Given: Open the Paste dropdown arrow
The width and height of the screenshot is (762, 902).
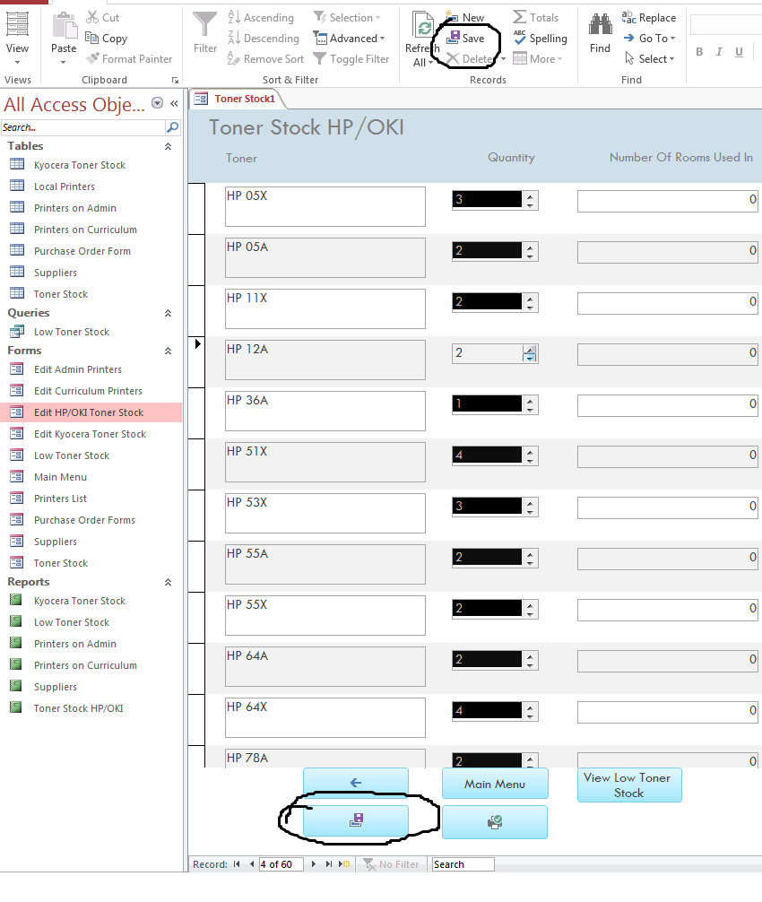Looking at the screenshot, I should [64, 62].
